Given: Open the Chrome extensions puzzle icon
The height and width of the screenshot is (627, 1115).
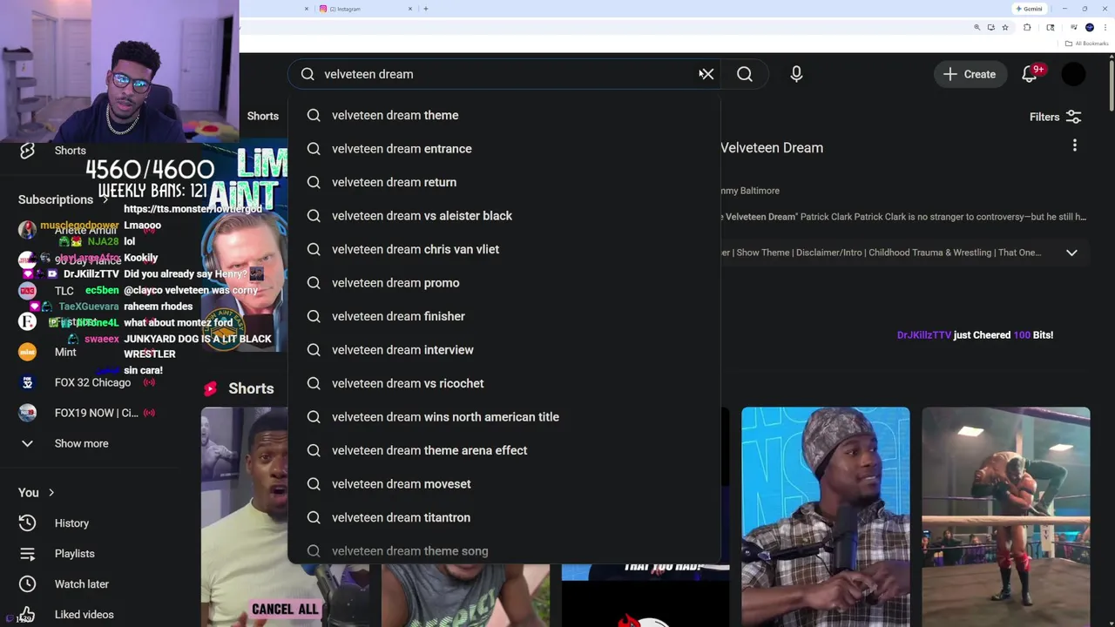Looking at the screenshot, I should coord(1027,28).
